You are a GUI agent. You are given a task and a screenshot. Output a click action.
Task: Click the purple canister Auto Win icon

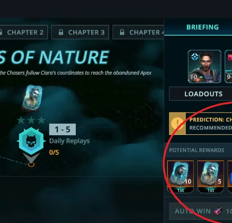[218, 211]
